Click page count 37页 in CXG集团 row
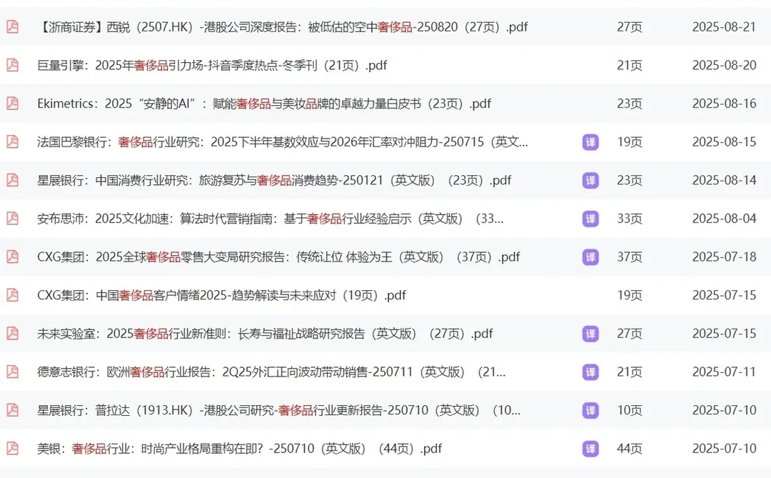The image size is (771, 478). [x=630, y=257]
